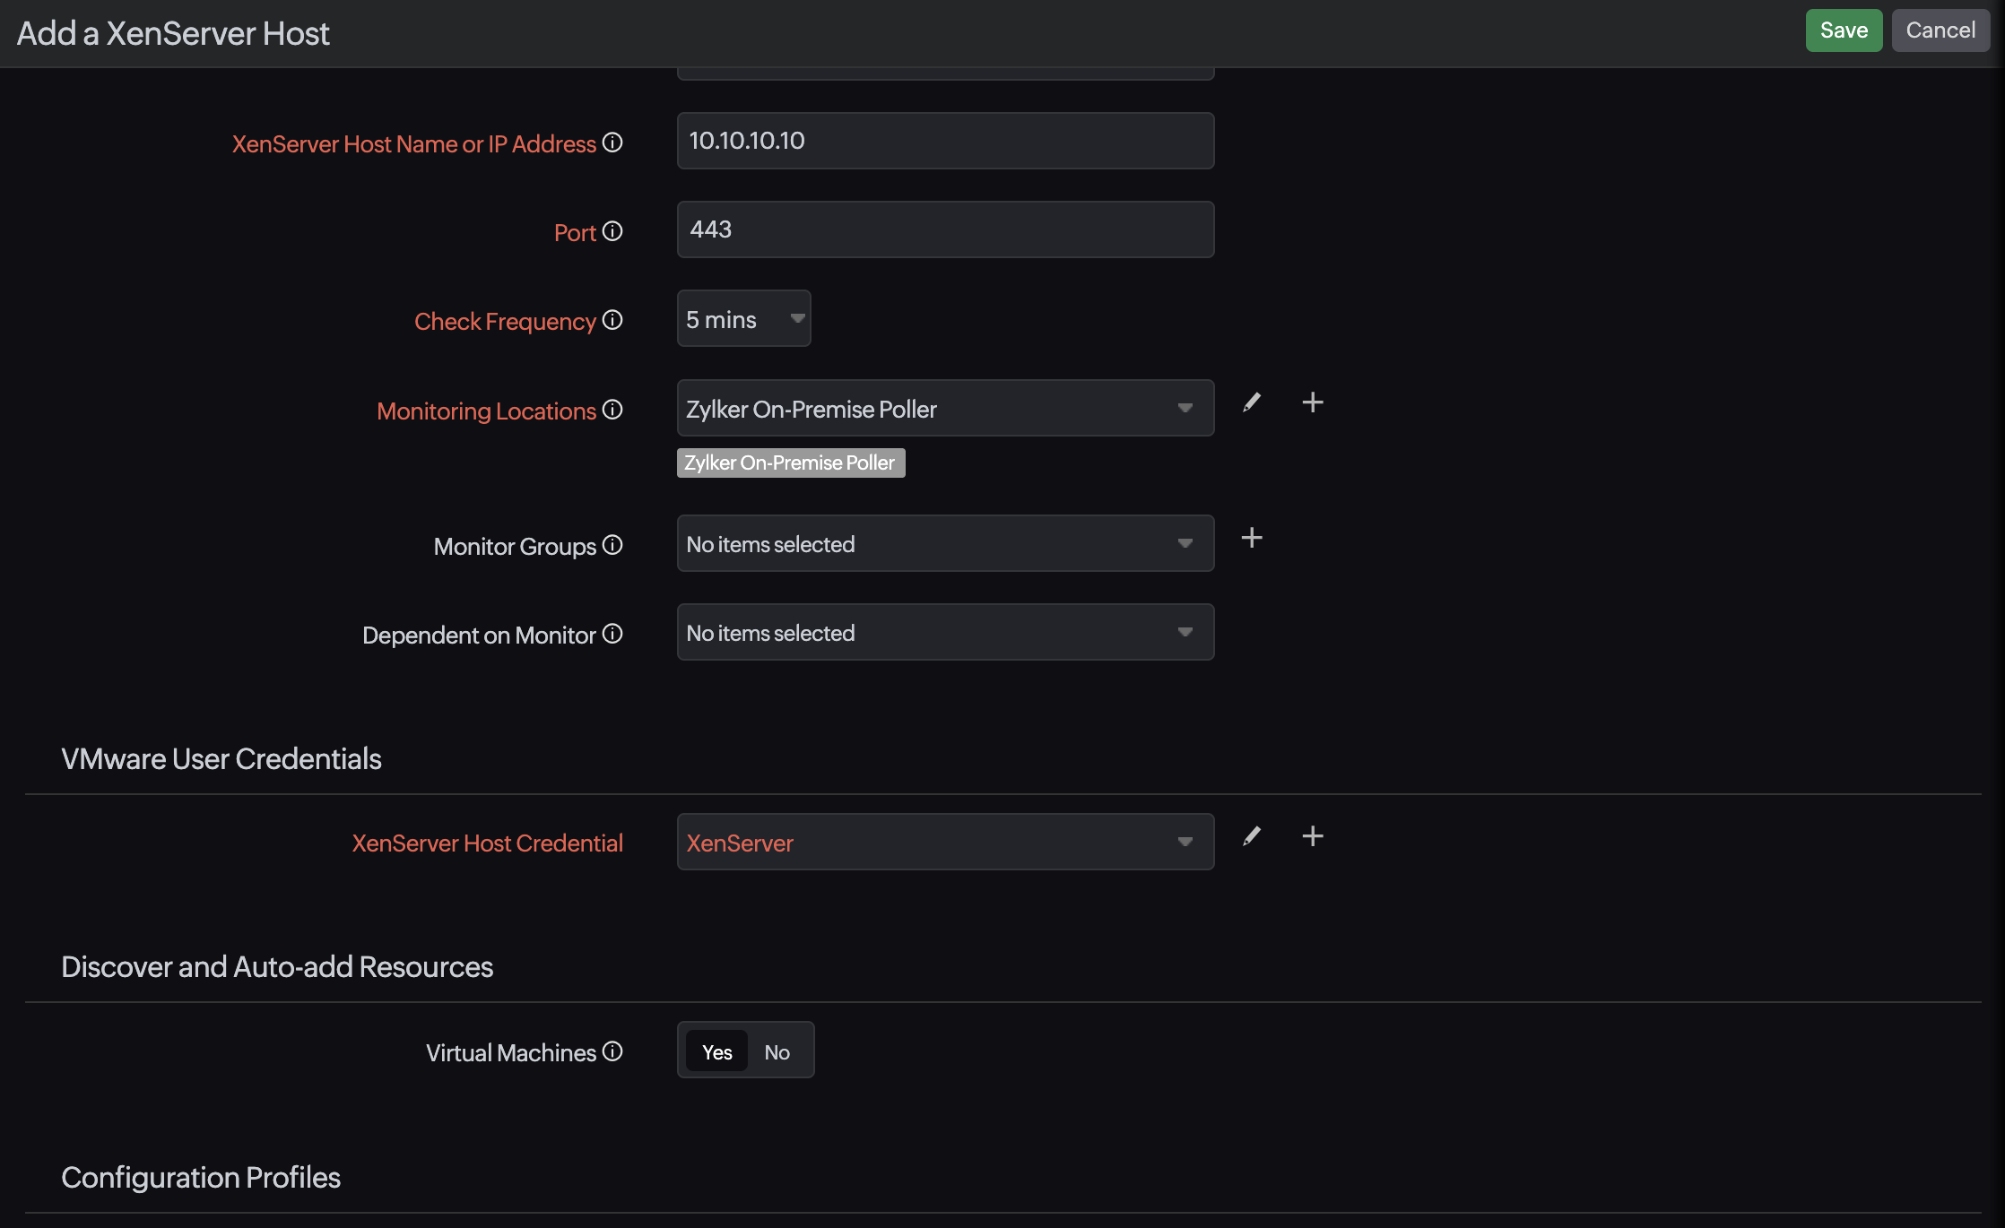Open the Monitor Groups dropdown

pyautogui.click(x=944, y=544)
